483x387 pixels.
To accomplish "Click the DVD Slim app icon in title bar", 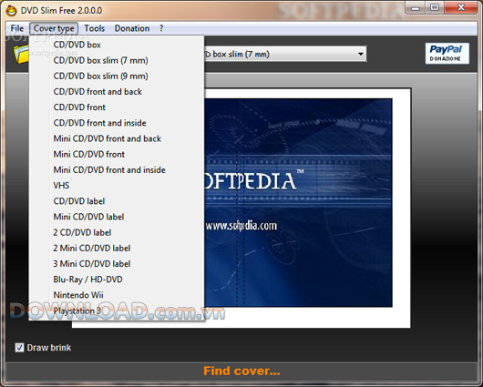I will [12, 10].
